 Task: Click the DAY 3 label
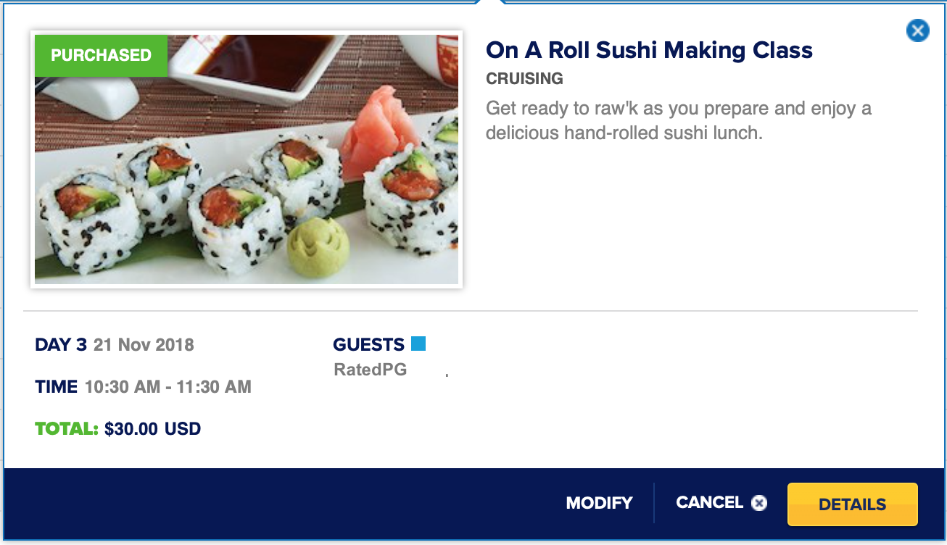point(61,344)
